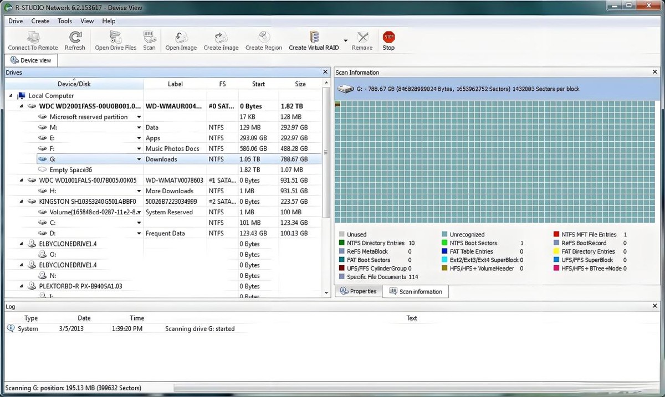Collapse the Local Computer tree node

click(12, 96)
